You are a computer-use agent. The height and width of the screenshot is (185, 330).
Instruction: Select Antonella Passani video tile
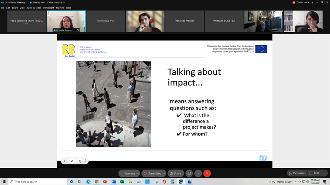click(66, 21)
